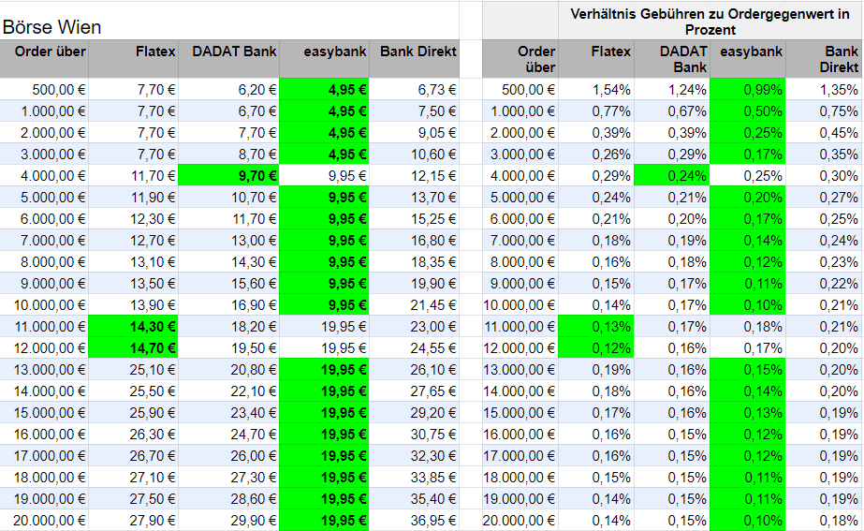Select the 1,54% Flatex cell
The image size is (864, 531).
(x=596, y=89)
